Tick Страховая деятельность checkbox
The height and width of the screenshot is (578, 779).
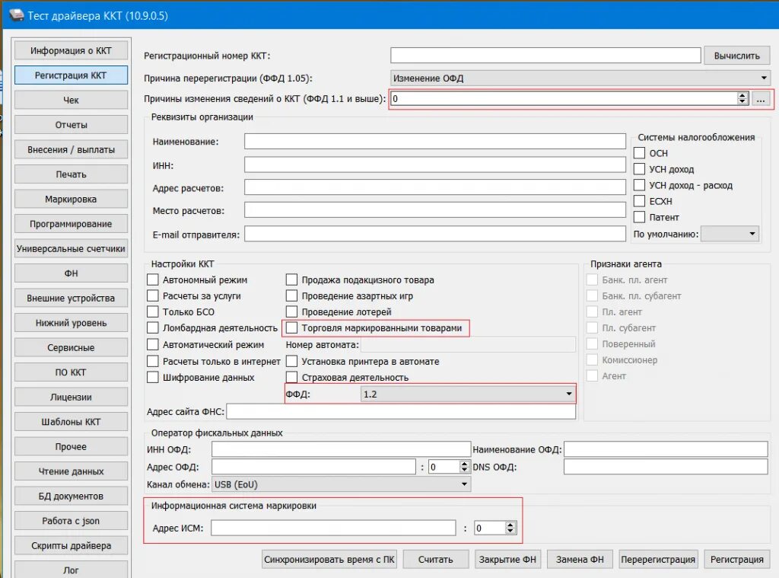point(291,377)
